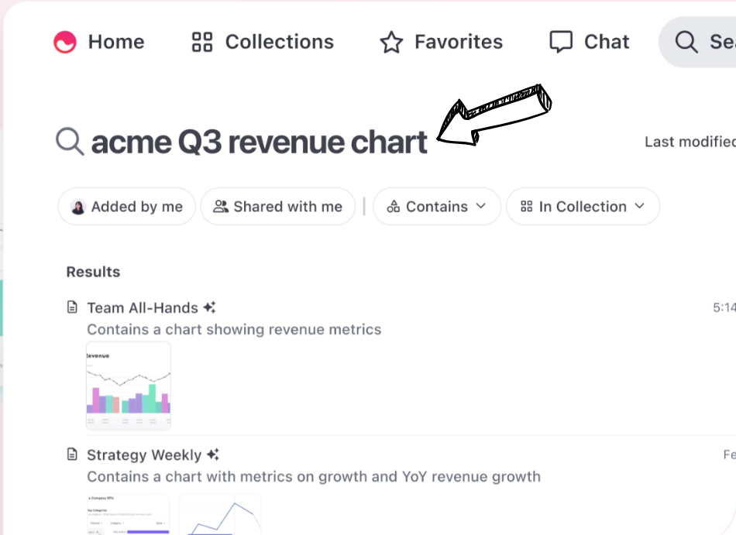Click the pink Home logo icon
Viewport: 736px width, 535px height.
click(x=65, y=42)
